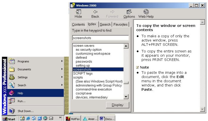Click the keyword input field
The width and height of the screenshot is (208, 121).
click(x=100, y=38)
